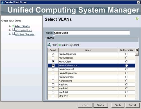Click the Name field containing Client-Zone

92,33
